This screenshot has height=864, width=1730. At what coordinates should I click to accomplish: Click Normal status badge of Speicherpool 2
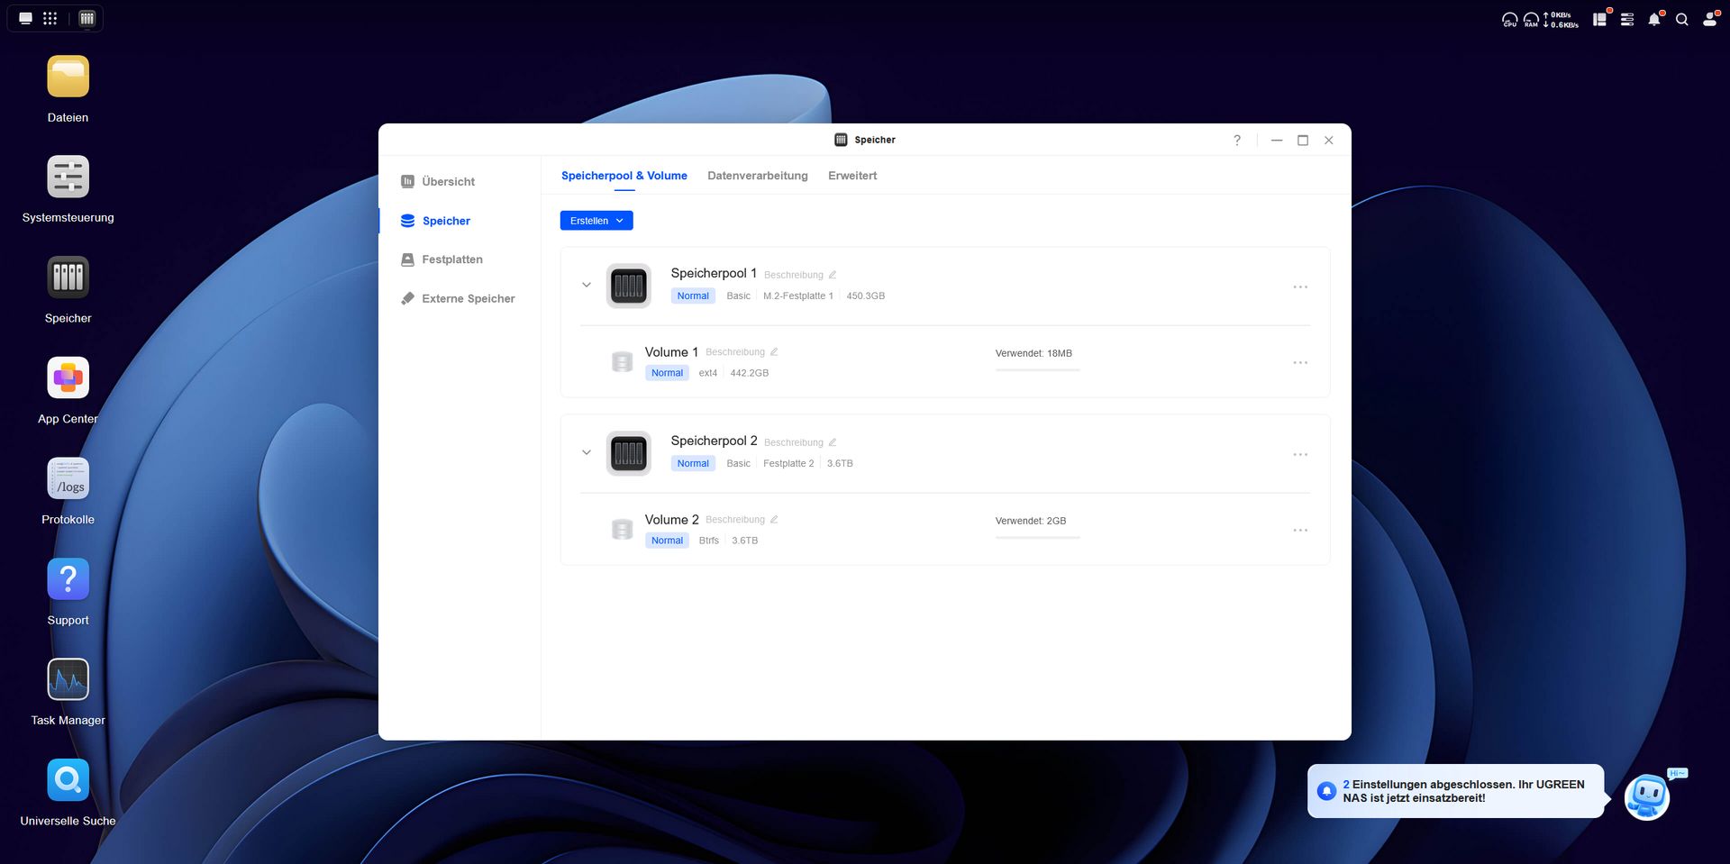(x=693, y=463)
